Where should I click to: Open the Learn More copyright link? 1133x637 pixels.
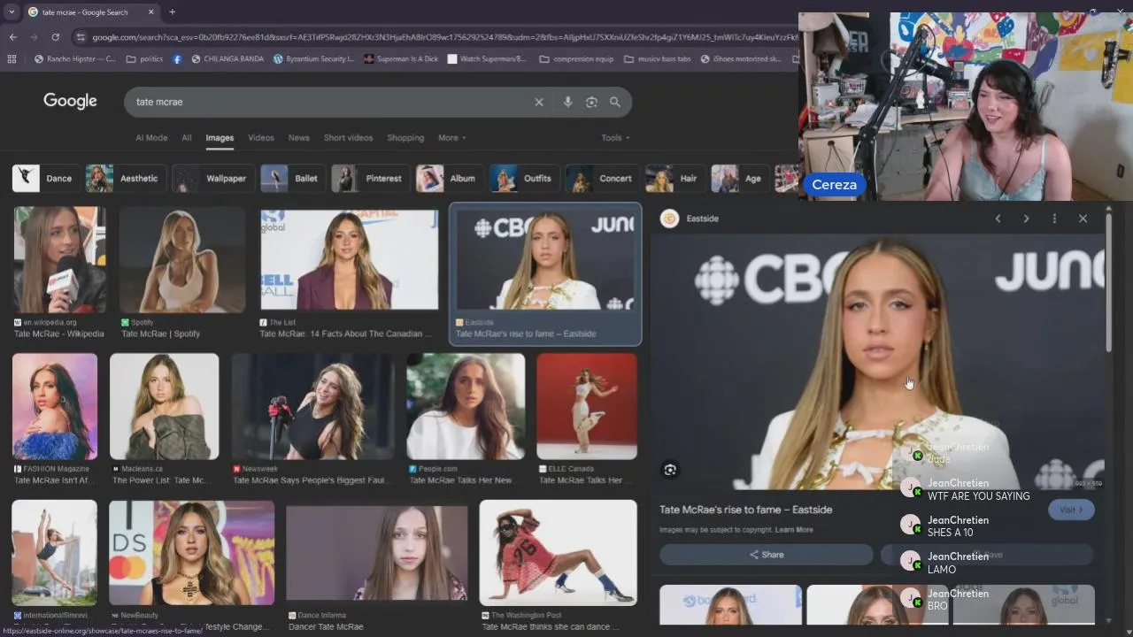pos(794,530)
